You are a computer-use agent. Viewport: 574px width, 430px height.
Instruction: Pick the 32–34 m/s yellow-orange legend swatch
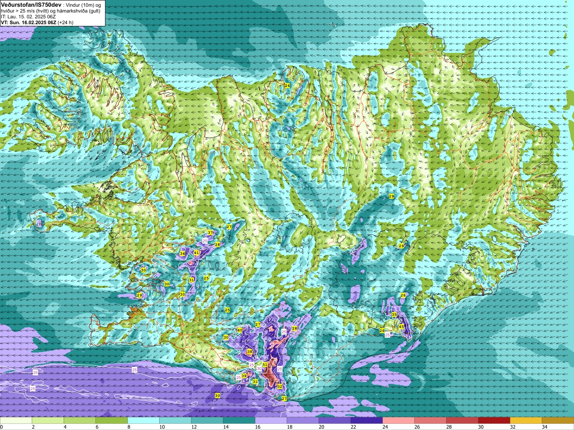pyautogui.click(x=526, y=421)
